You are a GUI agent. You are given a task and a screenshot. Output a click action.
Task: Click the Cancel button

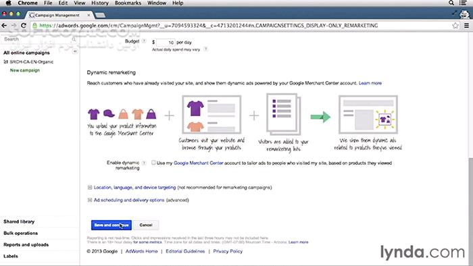click(x=146, y=225)
